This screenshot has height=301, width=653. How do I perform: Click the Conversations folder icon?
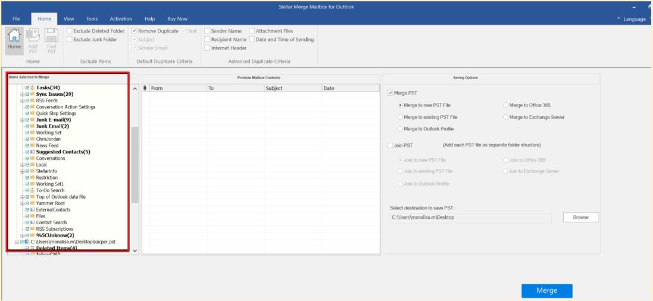pyautogui.click(x=33, y=158)
